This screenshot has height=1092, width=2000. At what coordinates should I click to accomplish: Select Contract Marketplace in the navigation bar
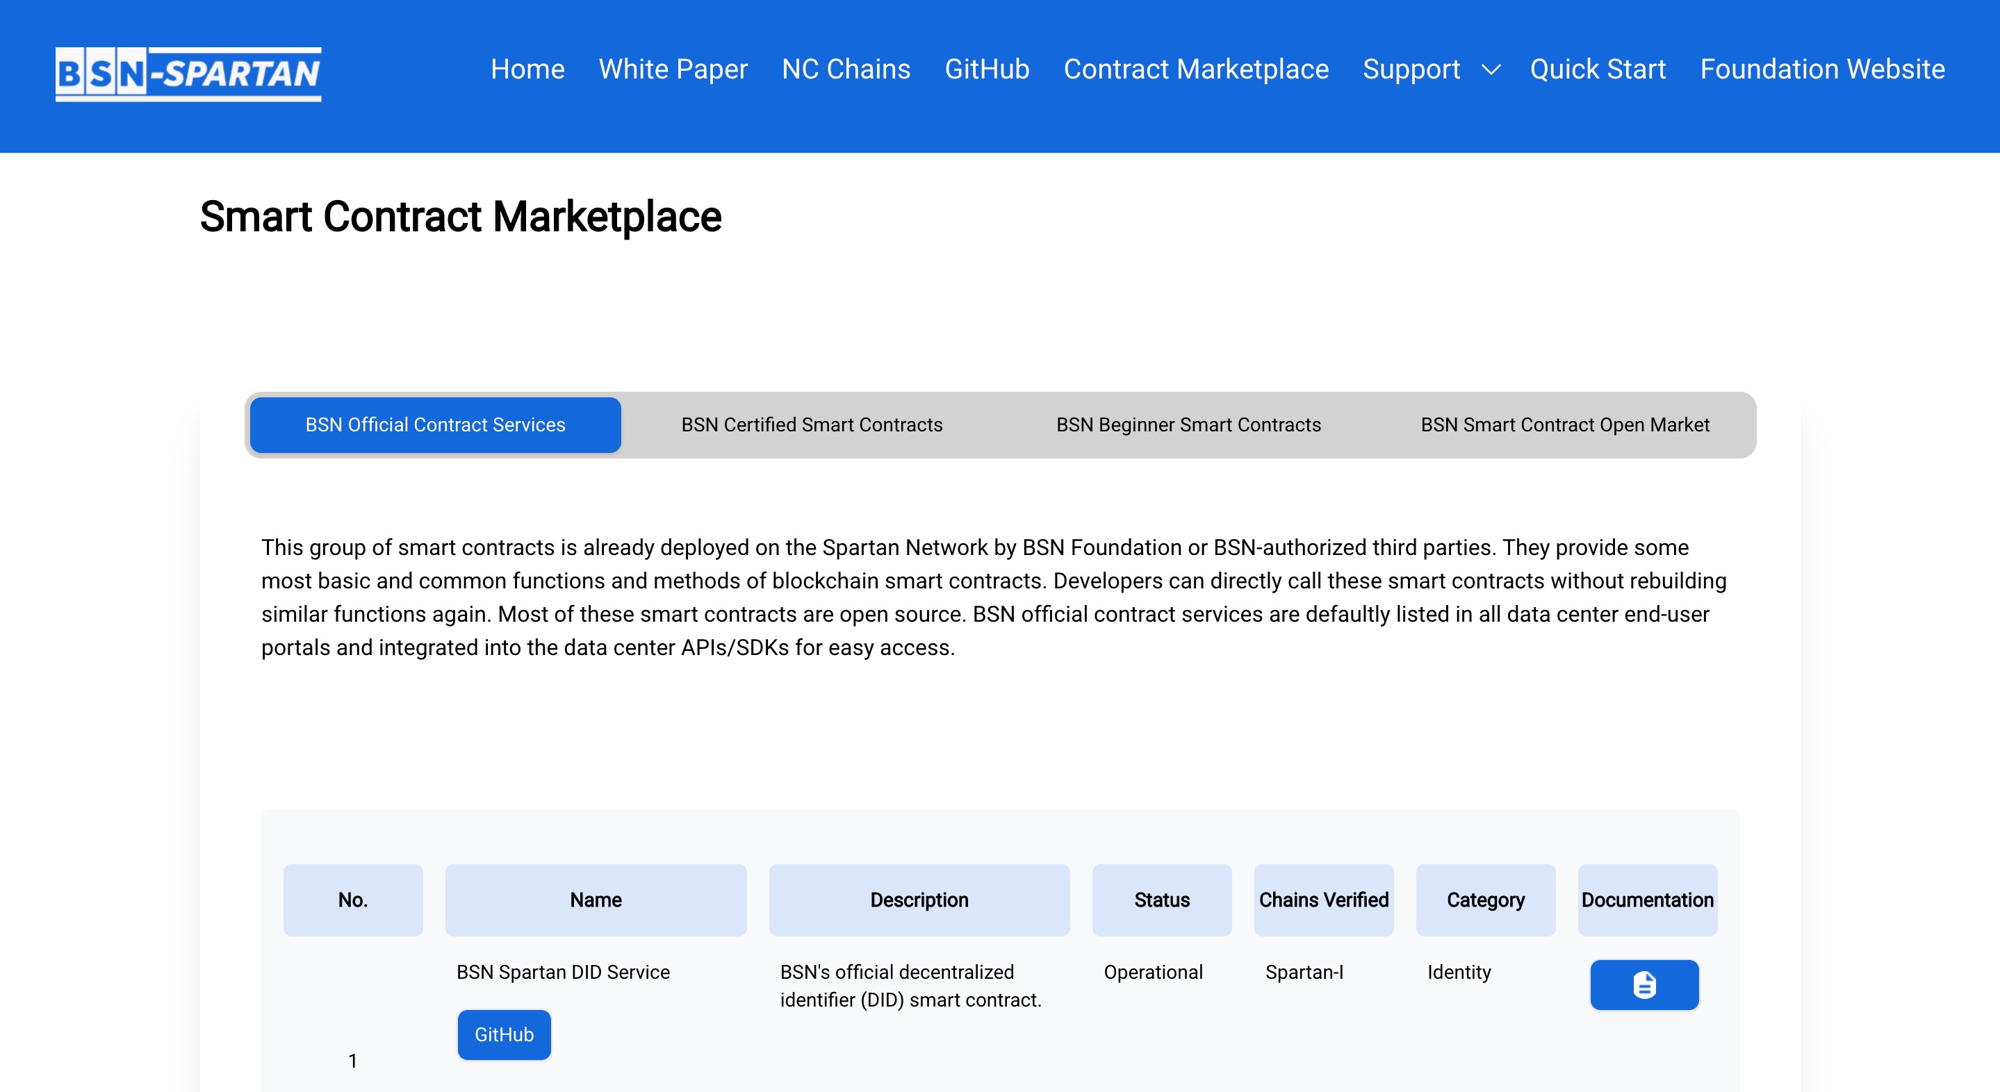tap(1196, 69)
